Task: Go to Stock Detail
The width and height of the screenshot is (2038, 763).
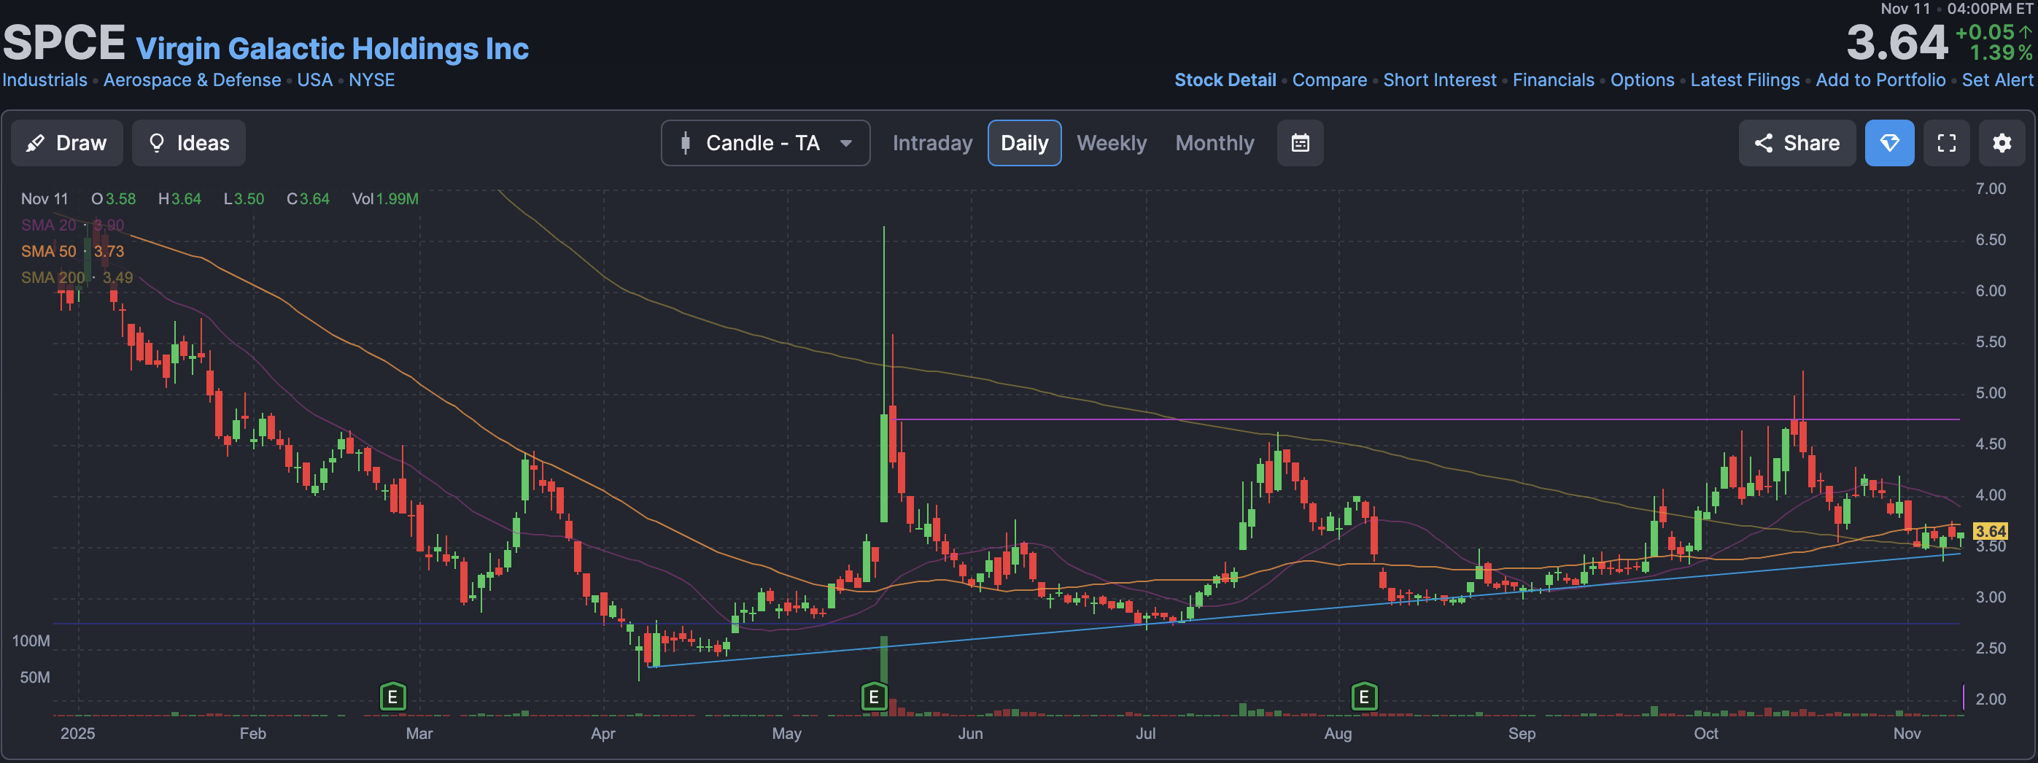Action: click(1225, 80)
